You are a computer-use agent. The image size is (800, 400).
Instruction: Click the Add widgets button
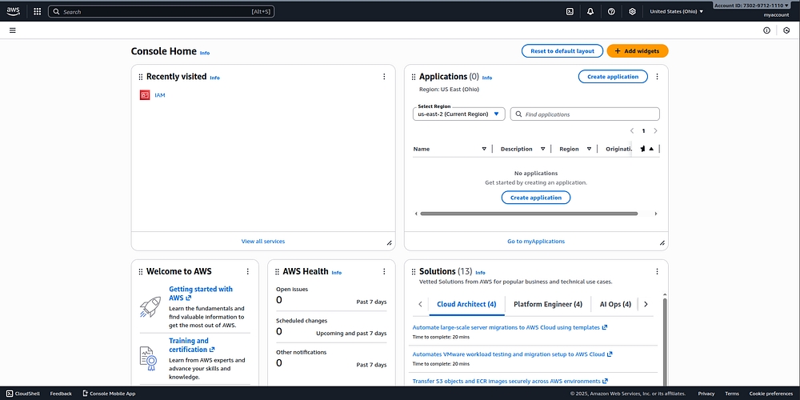click(637, 51)
